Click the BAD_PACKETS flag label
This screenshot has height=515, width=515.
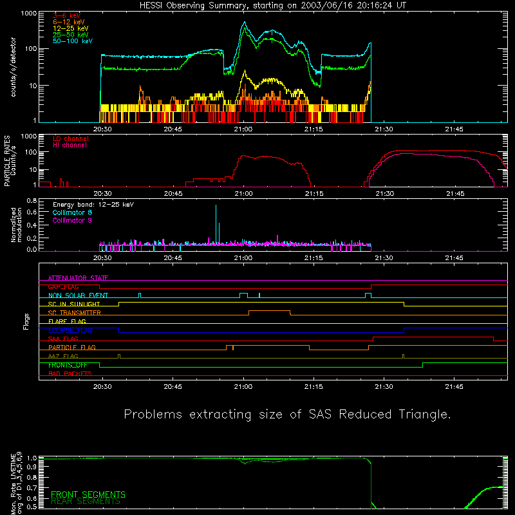(x=70, y=373)
